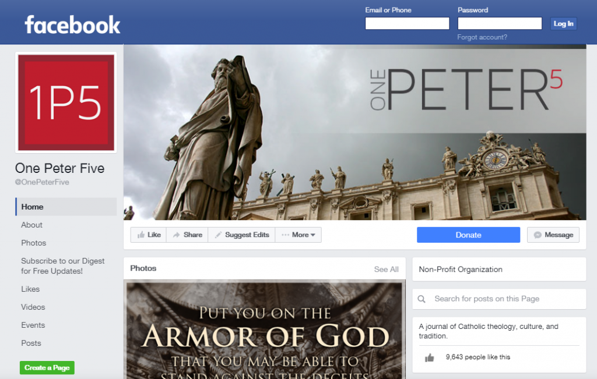Image resolution: width=597 pixels, height=379 pixels.
Task: Click the thumbs-up icon beside like count
Action: (x=430, y=357)
